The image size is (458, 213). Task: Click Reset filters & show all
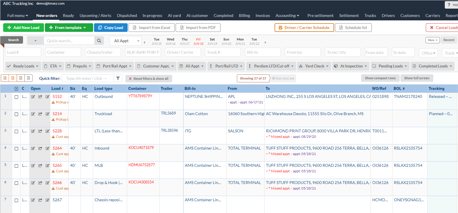pyautogui.click(x=149, y=79)
